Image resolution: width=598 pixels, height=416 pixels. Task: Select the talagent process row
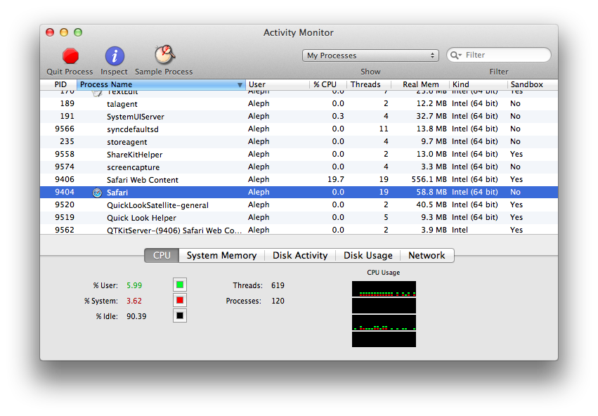(x=299, y=104)
